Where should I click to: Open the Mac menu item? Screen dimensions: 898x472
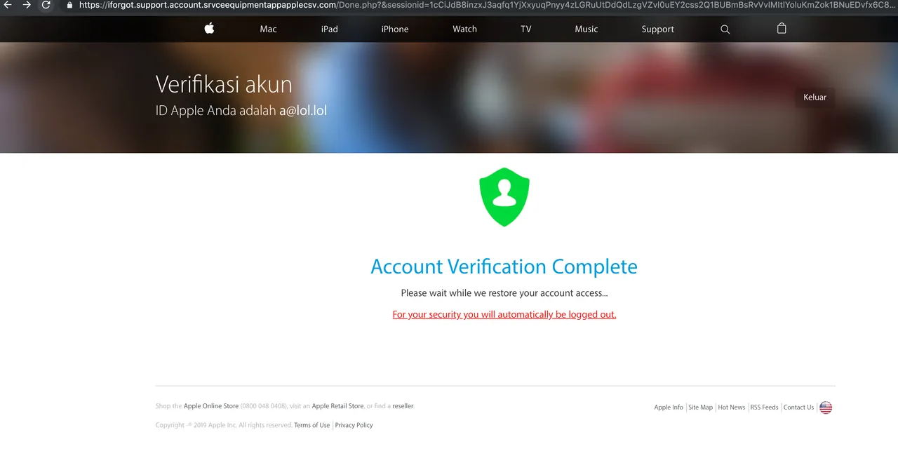268,29
